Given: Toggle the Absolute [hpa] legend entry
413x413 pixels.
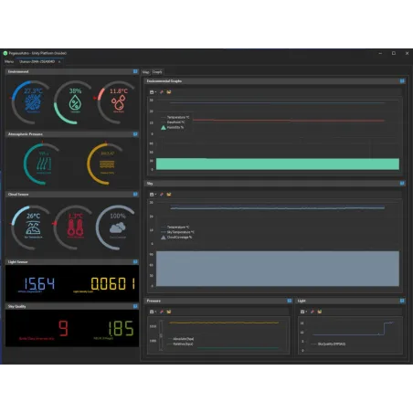Looking at the screenshot, I should click(181, 339).
